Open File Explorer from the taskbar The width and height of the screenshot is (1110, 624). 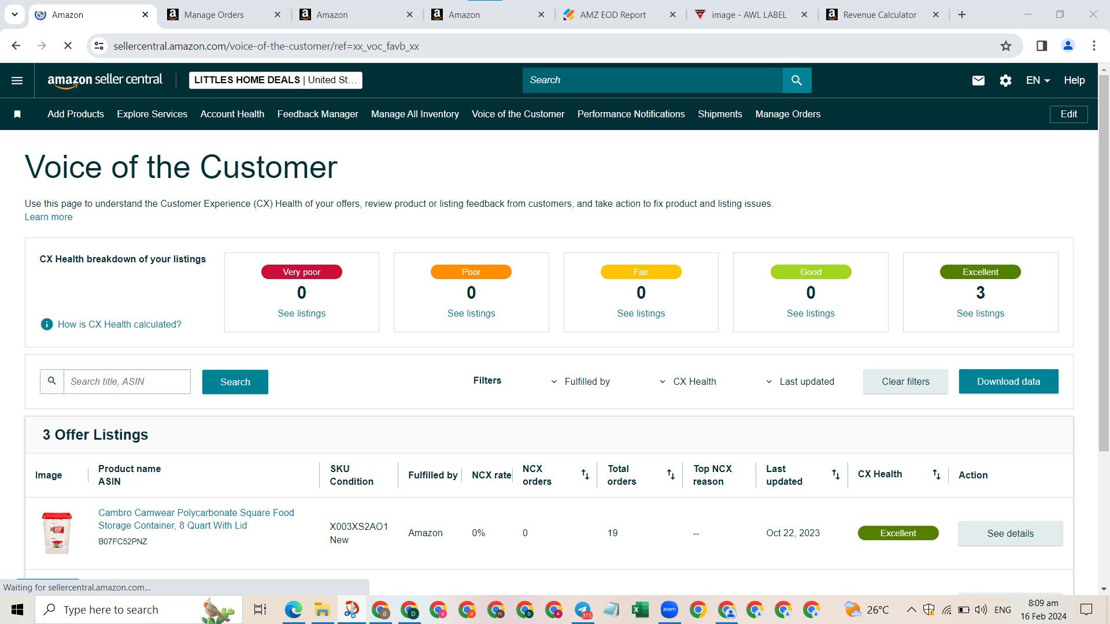point(322,610)
